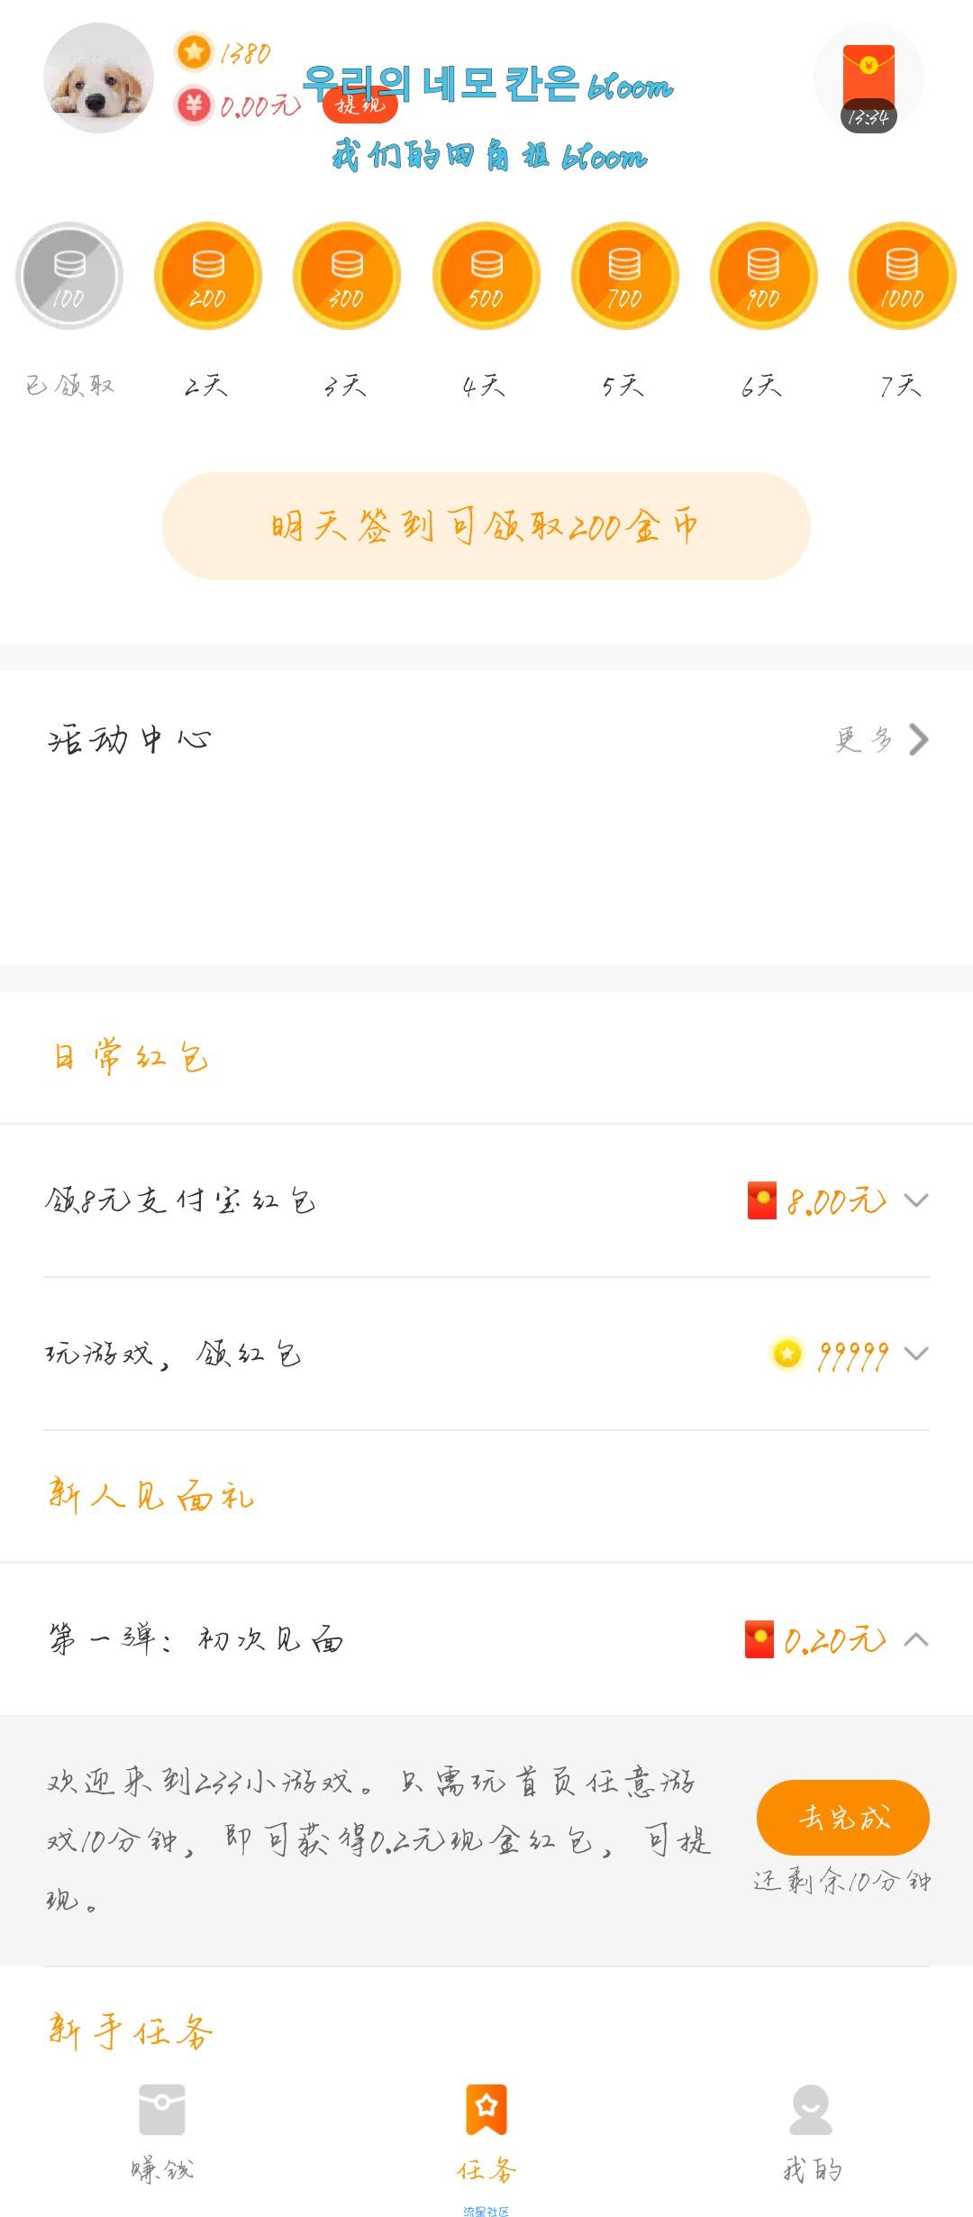Tap the 明天签到可领取200金币 banner
The height and width of the screenshot is (2217, 973).
tap(486, 526)
